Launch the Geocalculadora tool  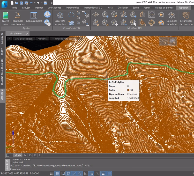(x=34, y=17)
